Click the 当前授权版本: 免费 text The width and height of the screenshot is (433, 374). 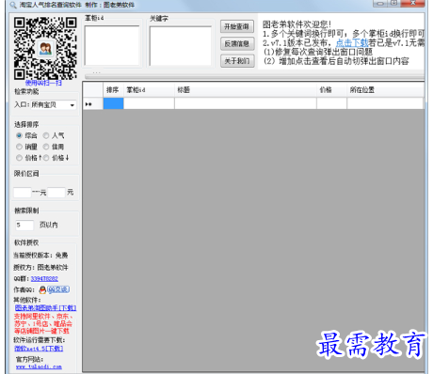point(40,256)
